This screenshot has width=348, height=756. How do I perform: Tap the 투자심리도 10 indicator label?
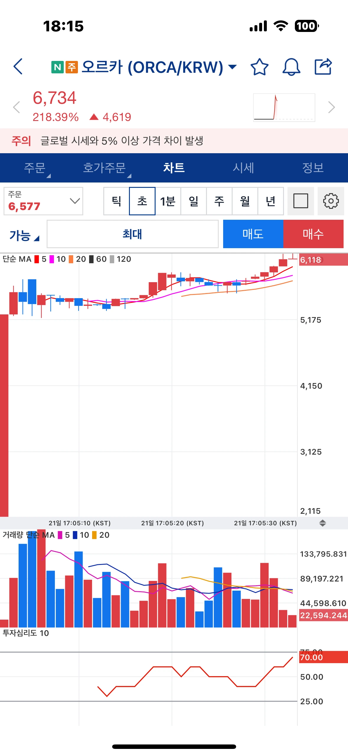[26, 633]
